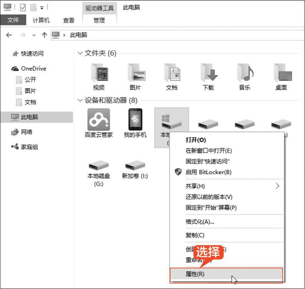Go up one folder level

[x=44, y=35]
